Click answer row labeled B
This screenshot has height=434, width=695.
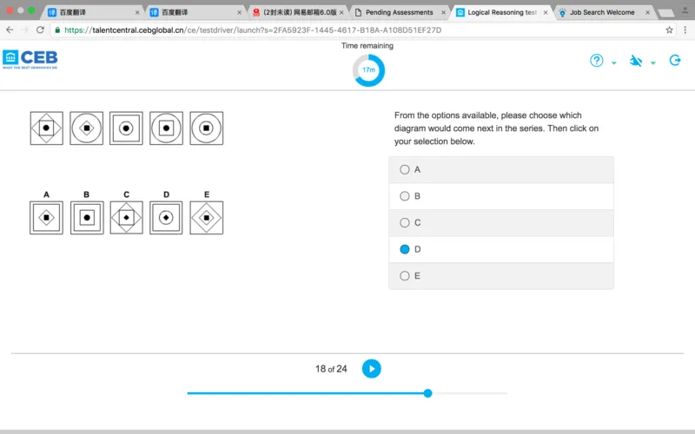click(x=500, y=196)
